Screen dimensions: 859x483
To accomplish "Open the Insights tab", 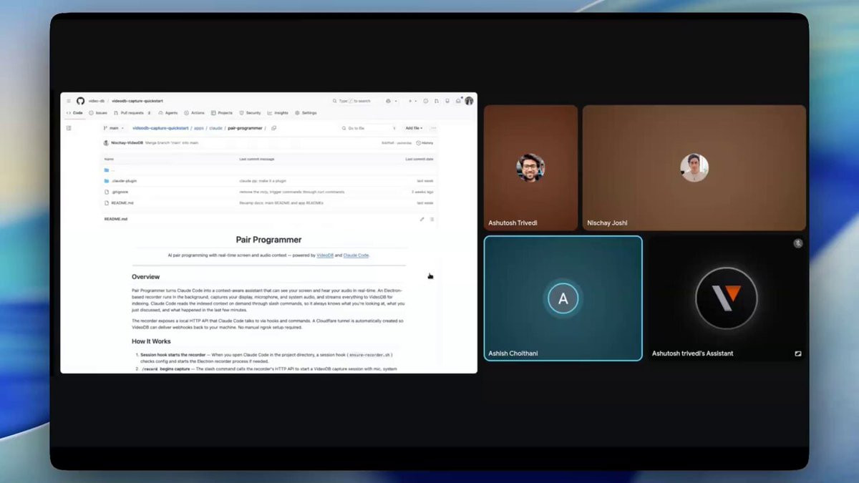I will 278,112.
